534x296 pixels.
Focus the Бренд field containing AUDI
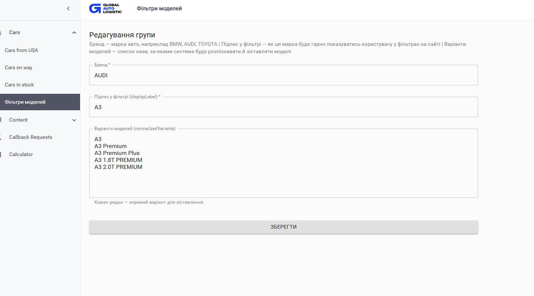coord(284,75)
